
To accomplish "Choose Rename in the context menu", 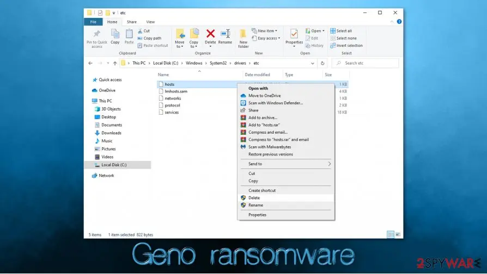I will coord(286,205).
